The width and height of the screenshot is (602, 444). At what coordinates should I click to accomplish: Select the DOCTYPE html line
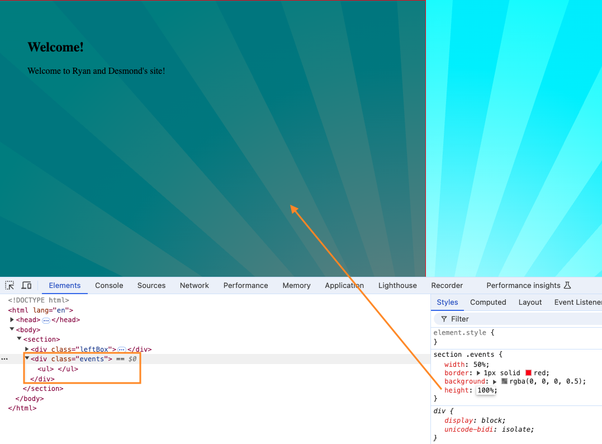point(39,300)
